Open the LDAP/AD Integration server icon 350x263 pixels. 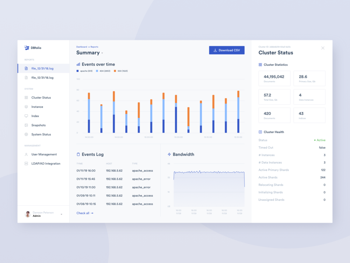(26, 163)
